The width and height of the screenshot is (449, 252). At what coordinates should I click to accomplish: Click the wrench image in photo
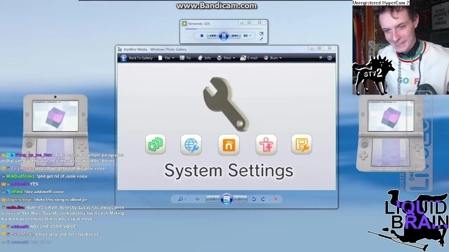pos(226,104)
